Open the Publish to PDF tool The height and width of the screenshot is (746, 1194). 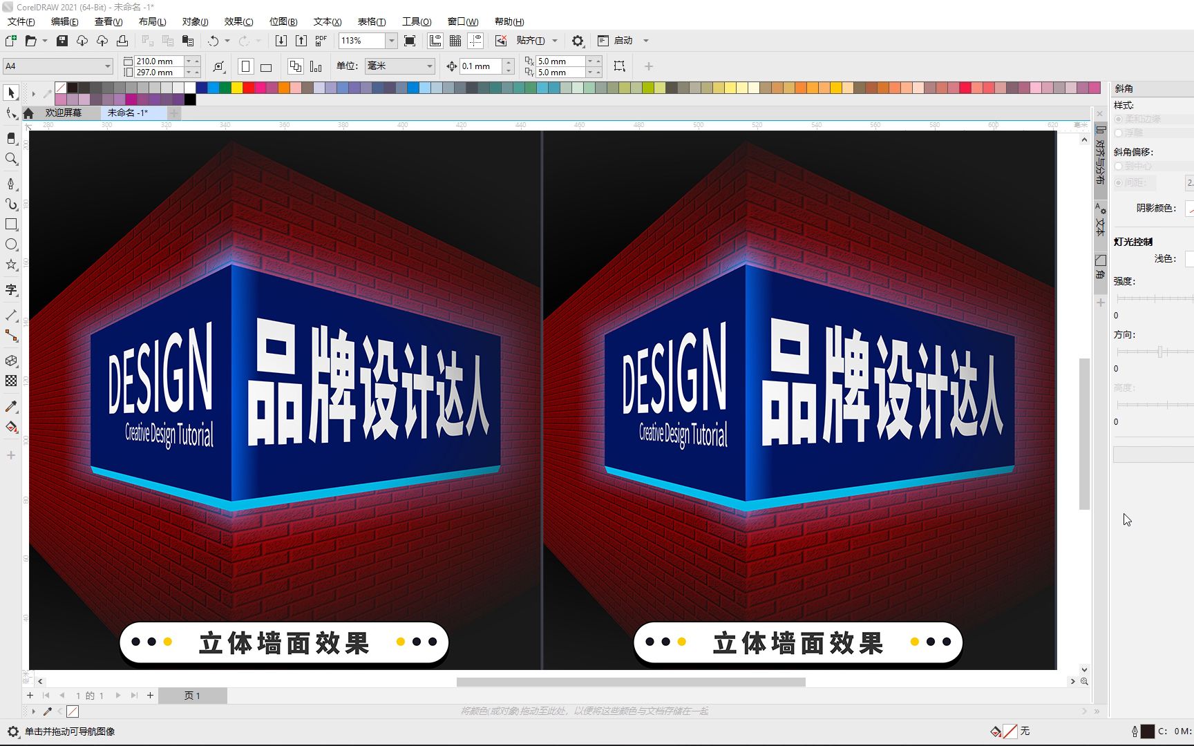click(320, 40)
